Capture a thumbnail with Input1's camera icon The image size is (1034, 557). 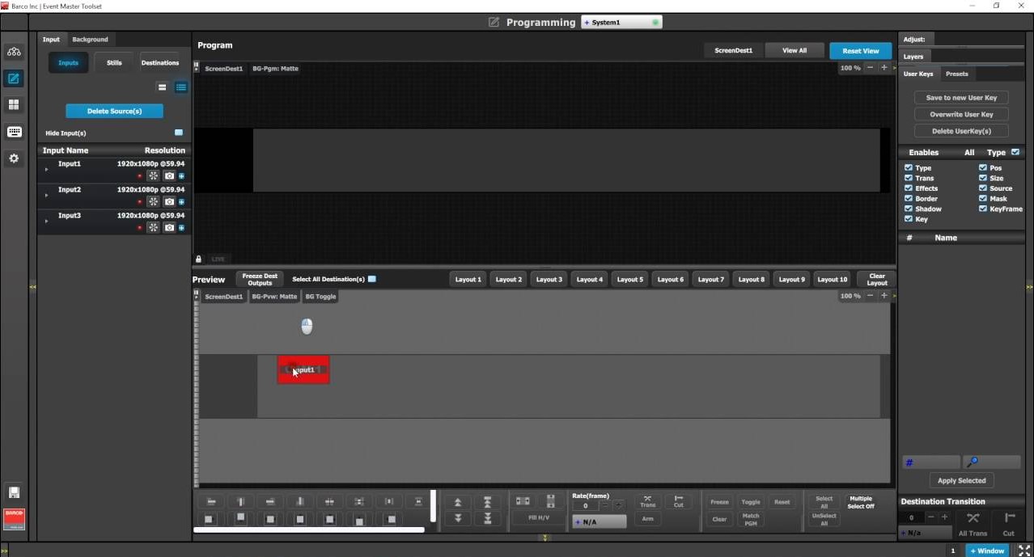coord(169,175)
